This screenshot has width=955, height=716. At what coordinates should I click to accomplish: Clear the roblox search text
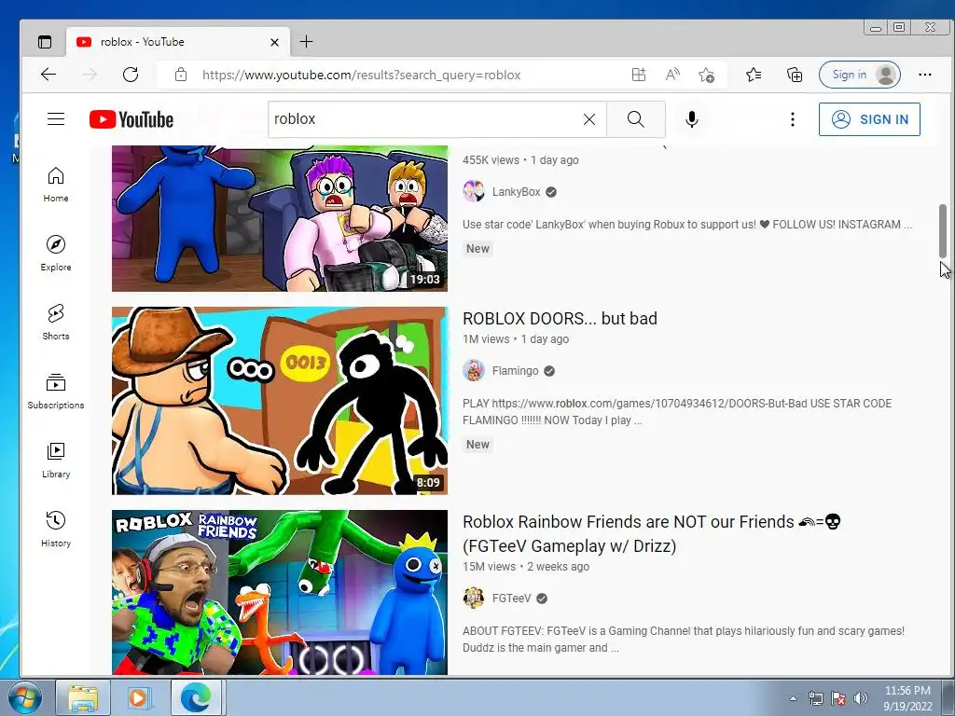589,119
